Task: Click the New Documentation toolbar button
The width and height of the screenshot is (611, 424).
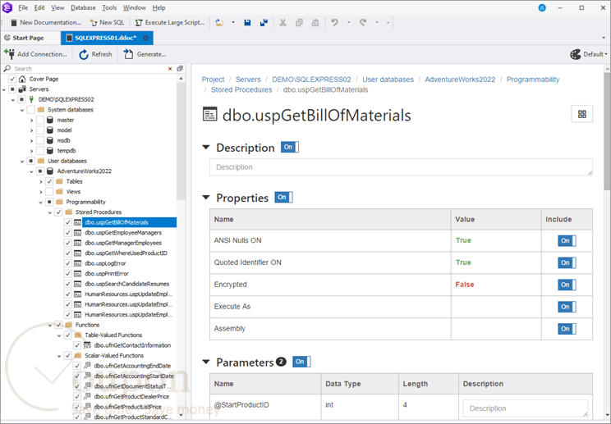Action: point(46,23)
